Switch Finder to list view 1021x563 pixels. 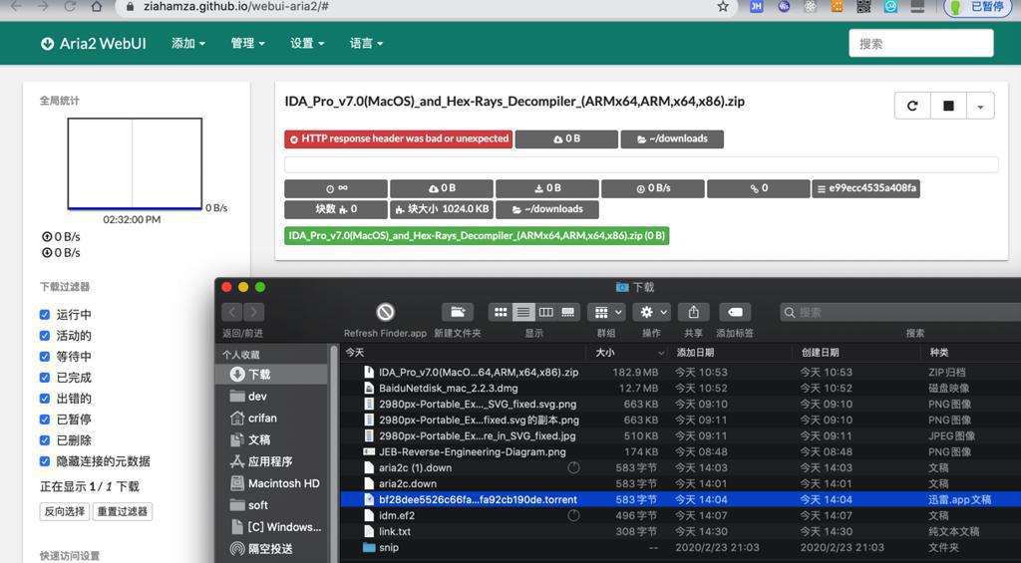[522, 313]
